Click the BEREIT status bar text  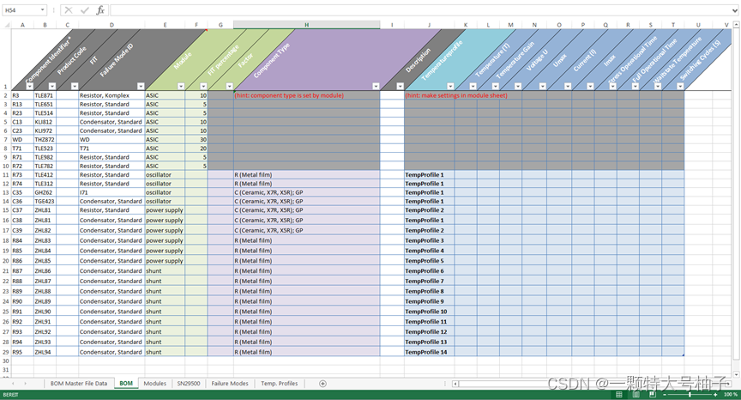point(11,394)
